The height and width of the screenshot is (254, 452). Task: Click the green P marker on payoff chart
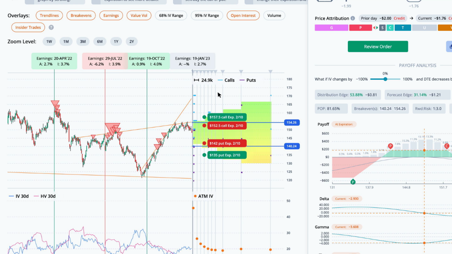(x=353, y=182)
